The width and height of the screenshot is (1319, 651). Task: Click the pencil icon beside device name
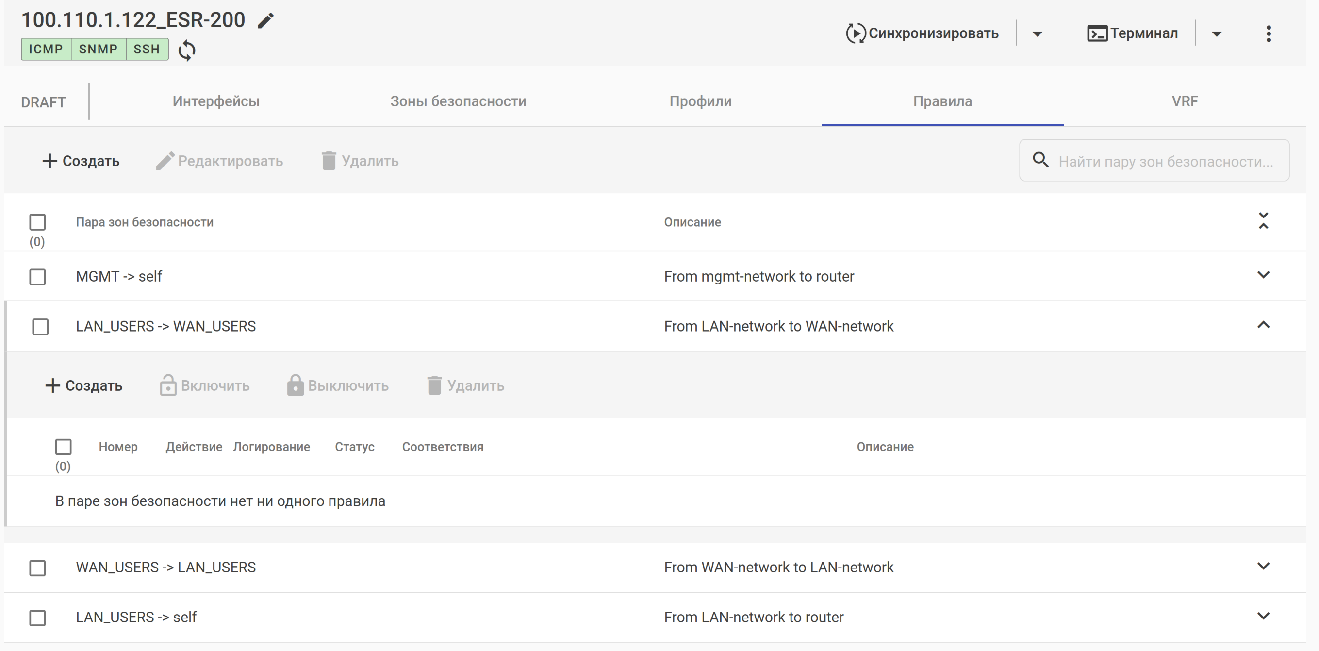point(265,21)
